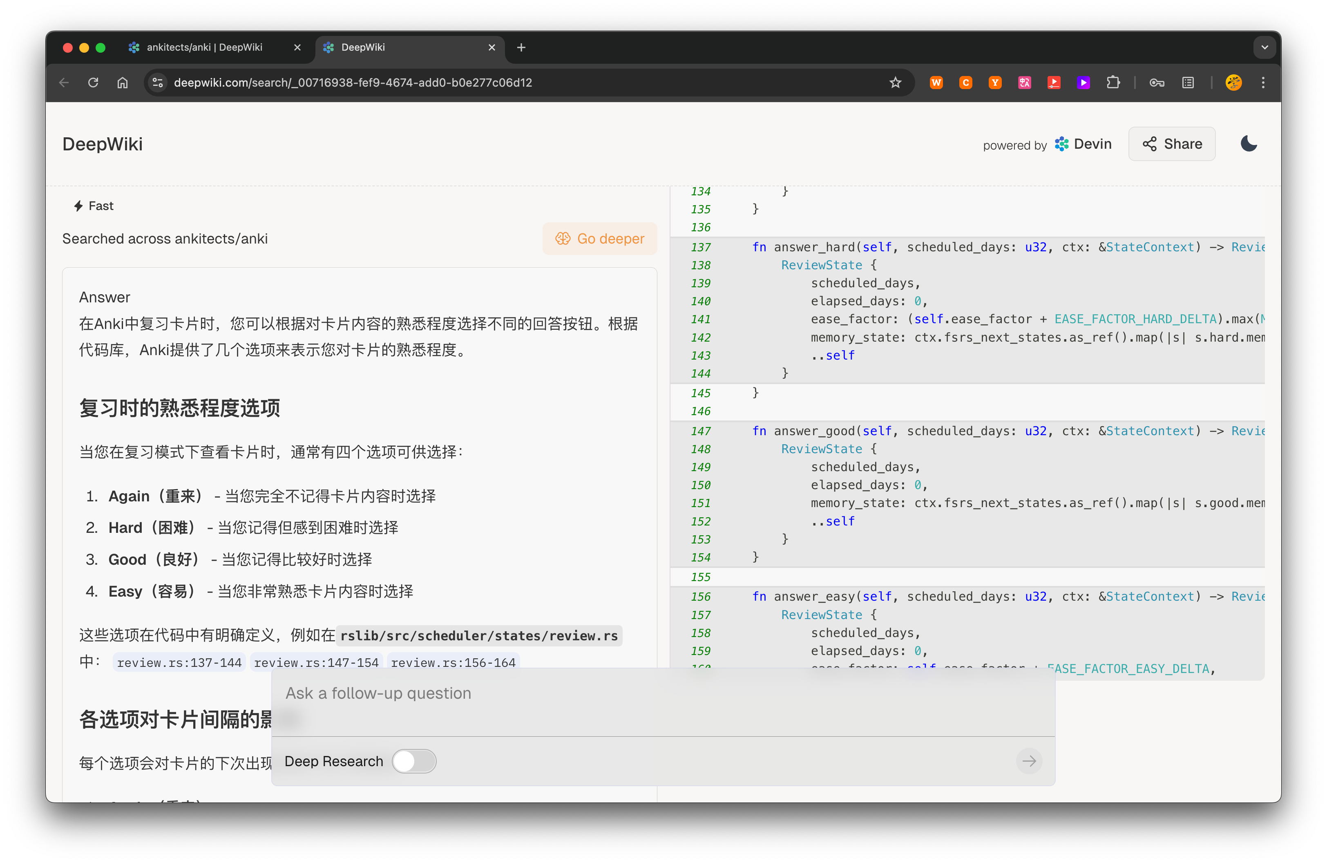
Task: Click the 复习时的熟悉程度选项 heading
Action: [x=179, y=408]
